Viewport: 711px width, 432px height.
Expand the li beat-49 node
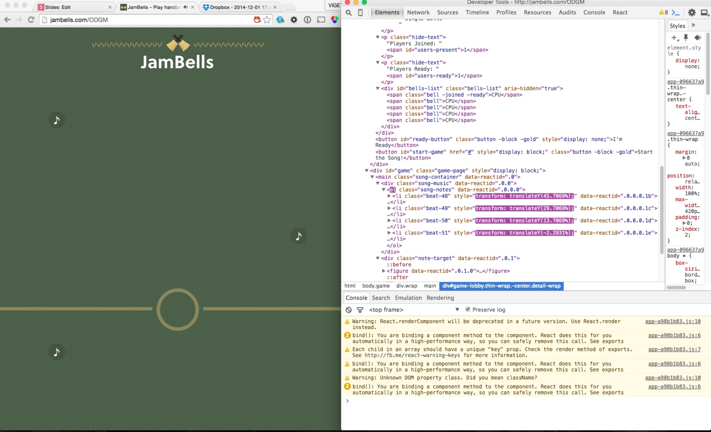389,208
